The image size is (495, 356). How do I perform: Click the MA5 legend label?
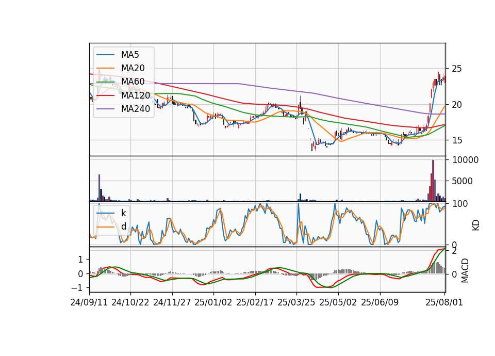[130, 55]
